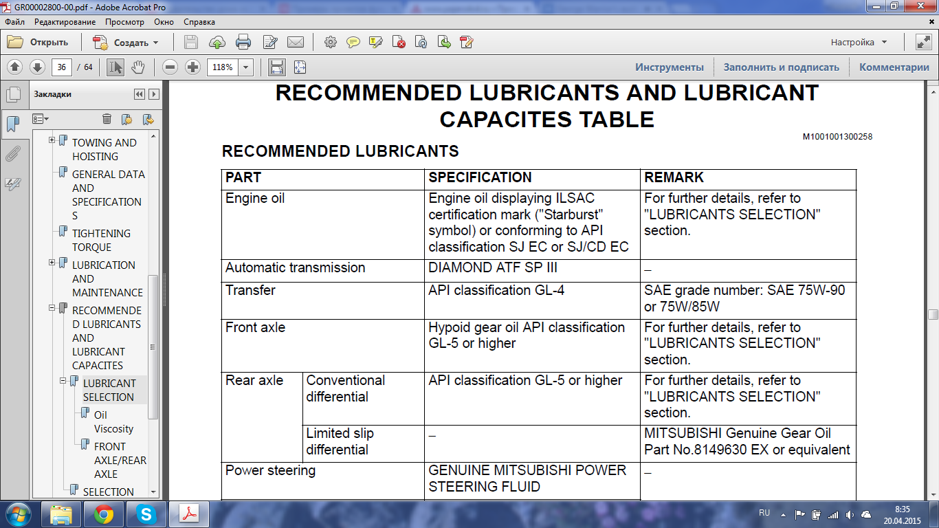The height and width of the screenshot is (528, 939).
Task: Go to next page arrow icon
Action: pos(37,67)
